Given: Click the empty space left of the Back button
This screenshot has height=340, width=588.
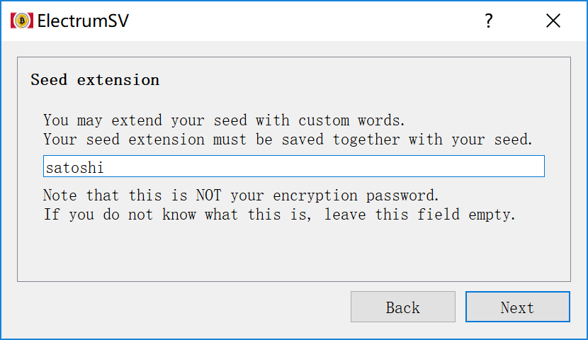Looking at the screenshot, I should coord(180,307).
